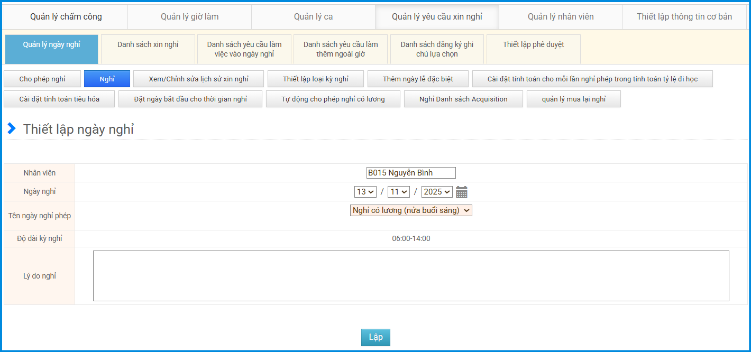
Task: Open 'Thêm ngày lễ đặc biệt' button
Action: [x=418, y=79]
